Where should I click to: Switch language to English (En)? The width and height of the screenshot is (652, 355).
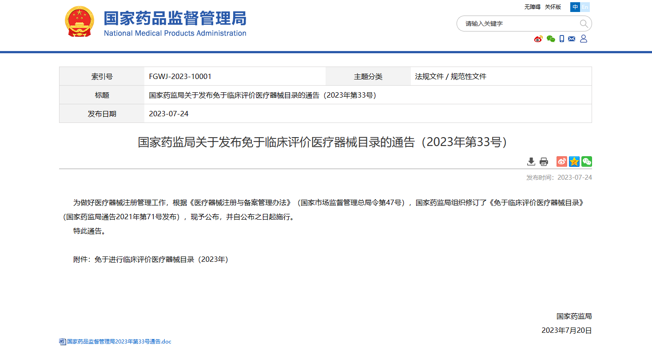tap(585, 7)
